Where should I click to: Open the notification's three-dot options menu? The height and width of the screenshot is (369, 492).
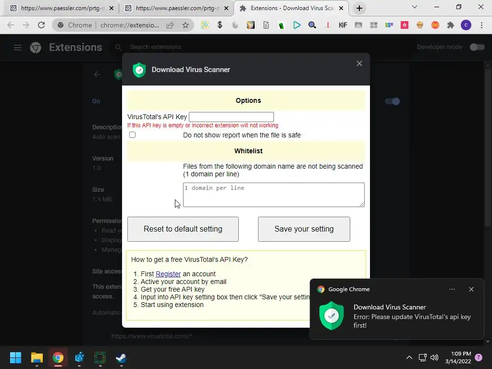[x=452, y=289]
